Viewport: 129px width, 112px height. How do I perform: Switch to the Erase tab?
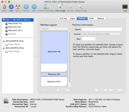coord(72,18)
